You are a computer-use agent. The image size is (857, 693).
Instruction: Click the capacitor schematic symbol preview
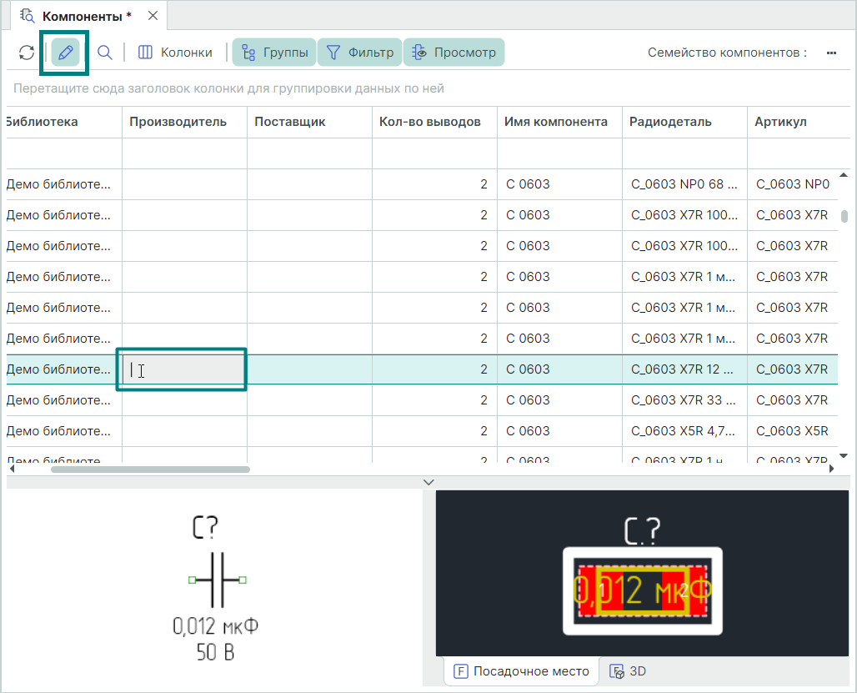coord(217,580)
